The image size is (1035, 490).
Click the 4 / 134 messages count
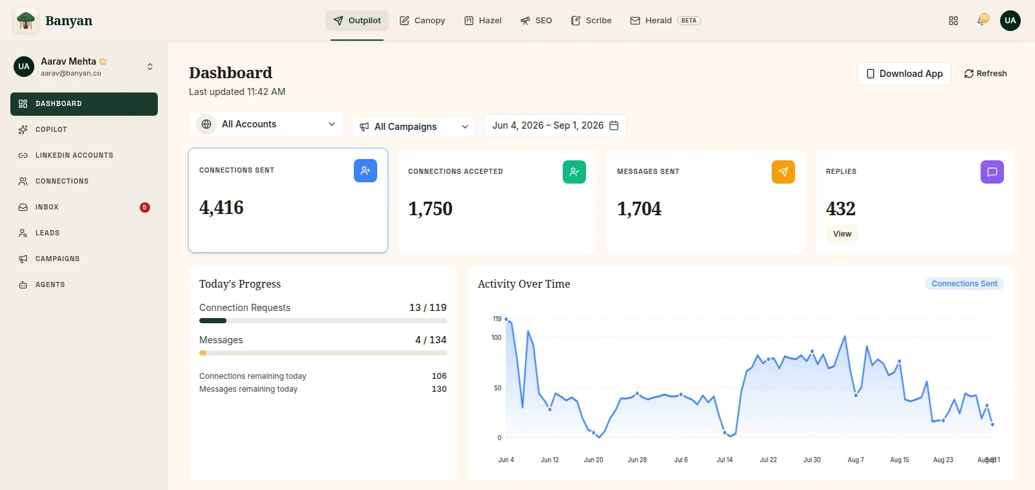pyautogui.click(x=431, y=340)
